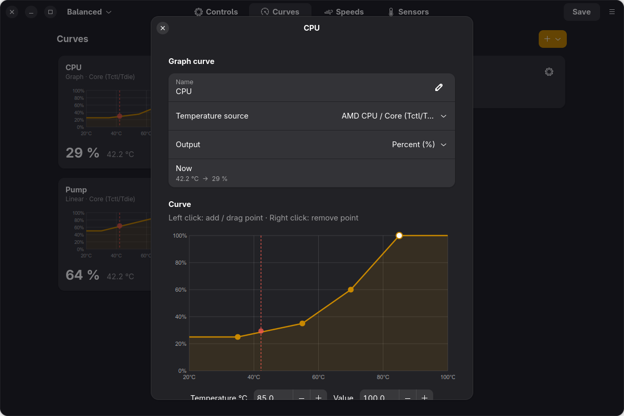Open the Balanced profile dropdown

[89, 11]
